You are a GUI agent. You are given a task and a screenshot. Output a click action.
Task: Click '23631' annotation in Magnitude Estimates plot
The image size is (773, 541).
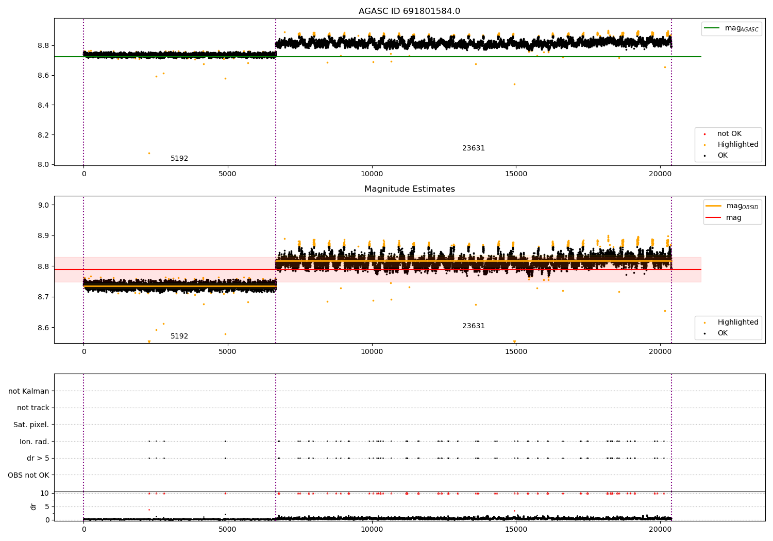tap(474, 326)
